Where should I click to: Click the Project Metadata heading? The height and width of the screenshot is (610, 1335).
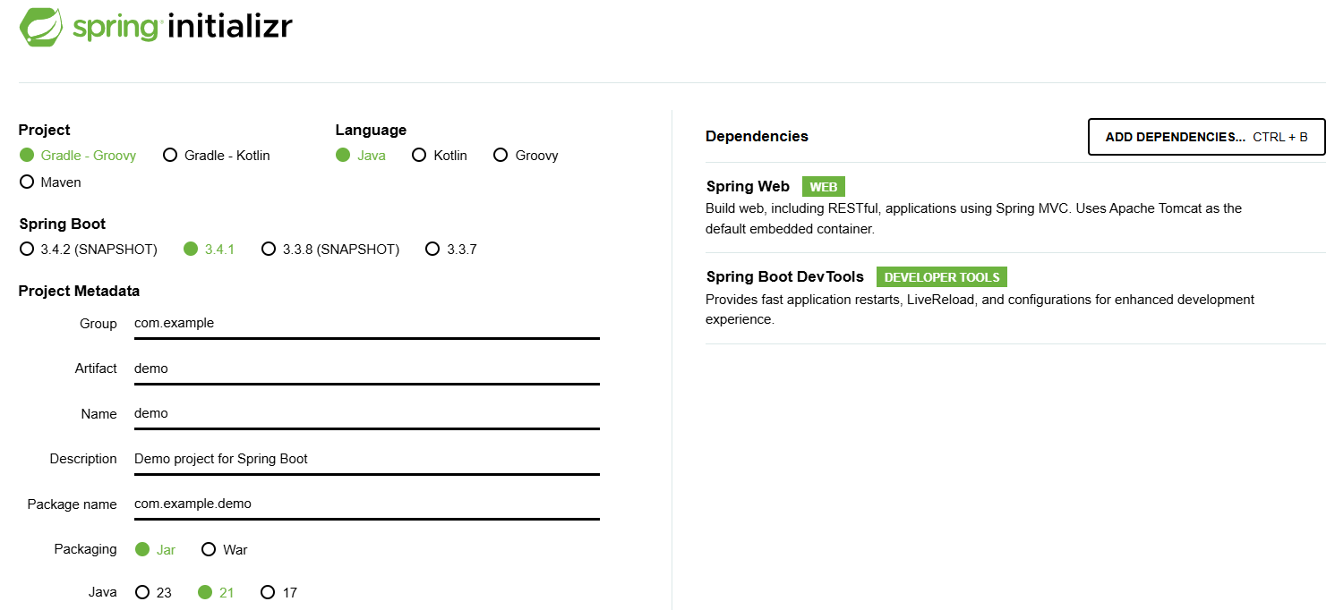coord(79,292)
